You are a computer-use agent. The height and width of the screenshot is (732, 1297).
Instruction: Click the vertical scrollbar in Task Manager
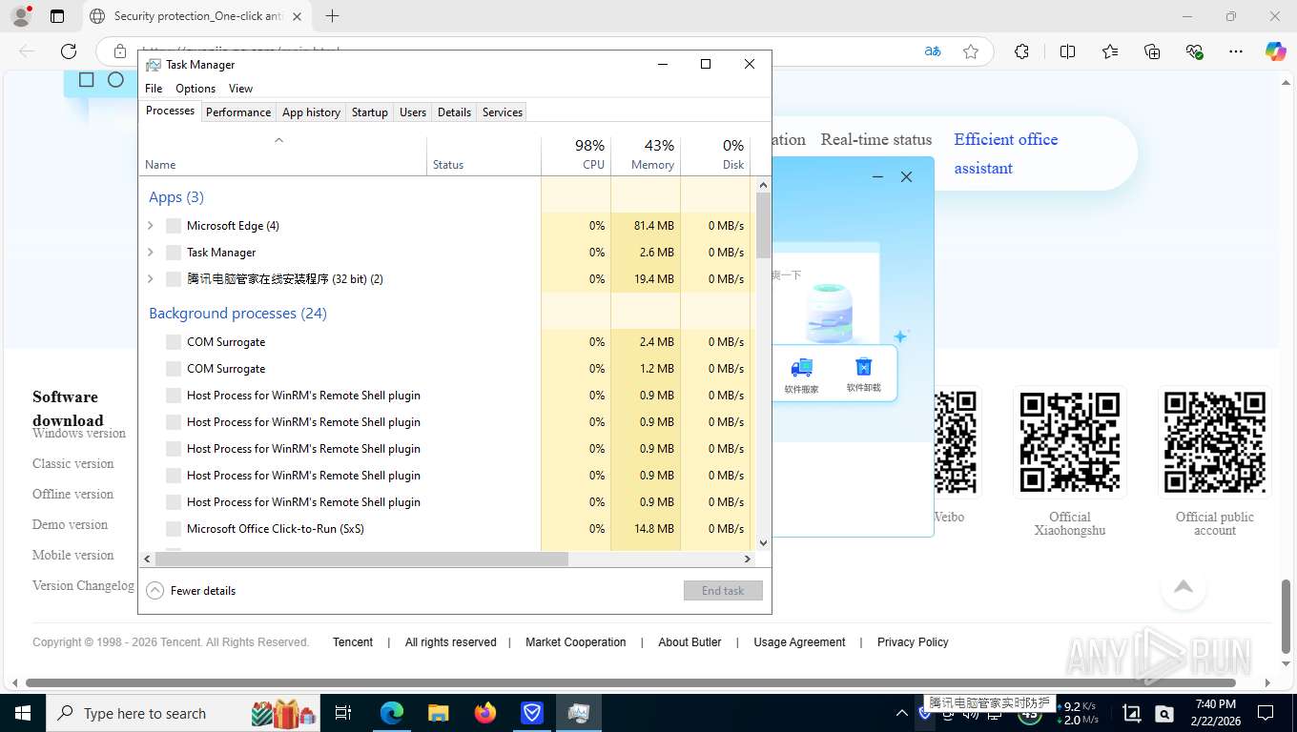click(763, 226)
